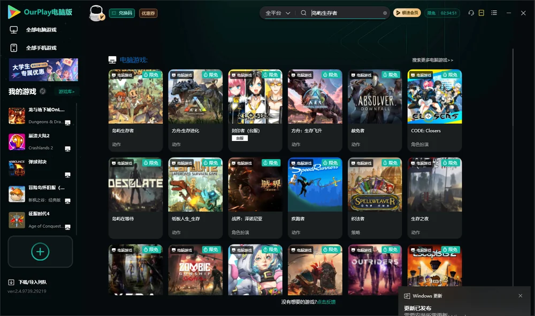535x316 pixels.
Task: Open the Desolate 岛屿在等待 card
Action: point(135,198)
